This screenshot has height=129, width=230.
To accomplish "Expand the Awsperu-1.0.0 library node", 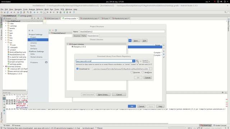I will pyautogui.click(x=6, y=74).
